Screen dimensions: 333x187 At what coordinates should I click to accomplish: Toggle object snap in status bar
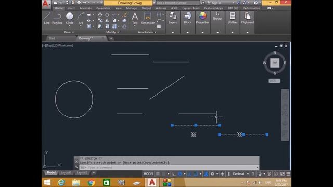point(196,174)
